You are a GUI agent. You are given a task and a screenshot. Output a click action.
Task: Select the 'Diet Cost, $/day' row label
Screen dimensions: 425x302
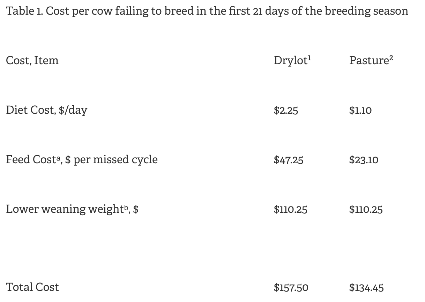pos(46,110)
